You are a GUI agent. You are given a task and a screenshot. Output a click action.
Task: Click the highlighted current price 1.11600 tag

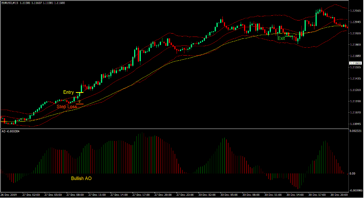(356, 63)
